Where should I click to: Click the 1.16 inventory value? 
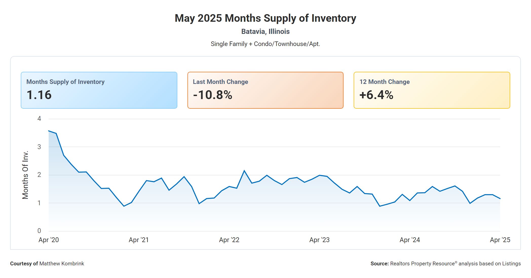39,95
